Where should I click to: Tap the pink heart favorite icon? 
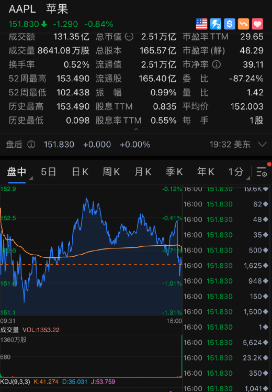[x=257, y=24]
